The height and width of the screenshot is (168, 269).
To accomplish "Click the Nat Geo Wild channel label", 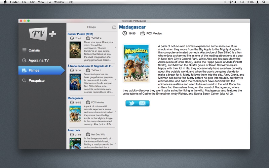I will 98,134.
